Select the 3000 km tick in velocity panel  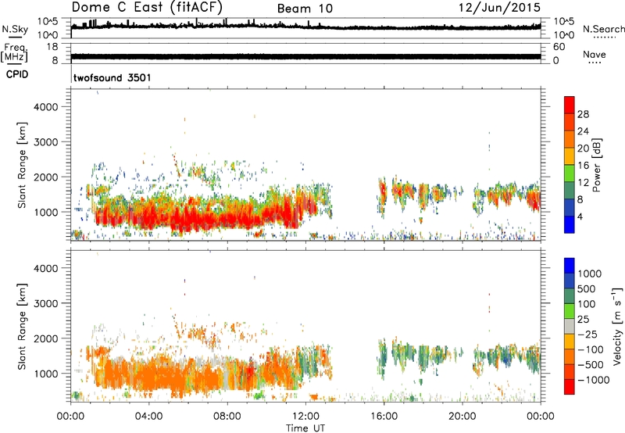tap(46, 303)
